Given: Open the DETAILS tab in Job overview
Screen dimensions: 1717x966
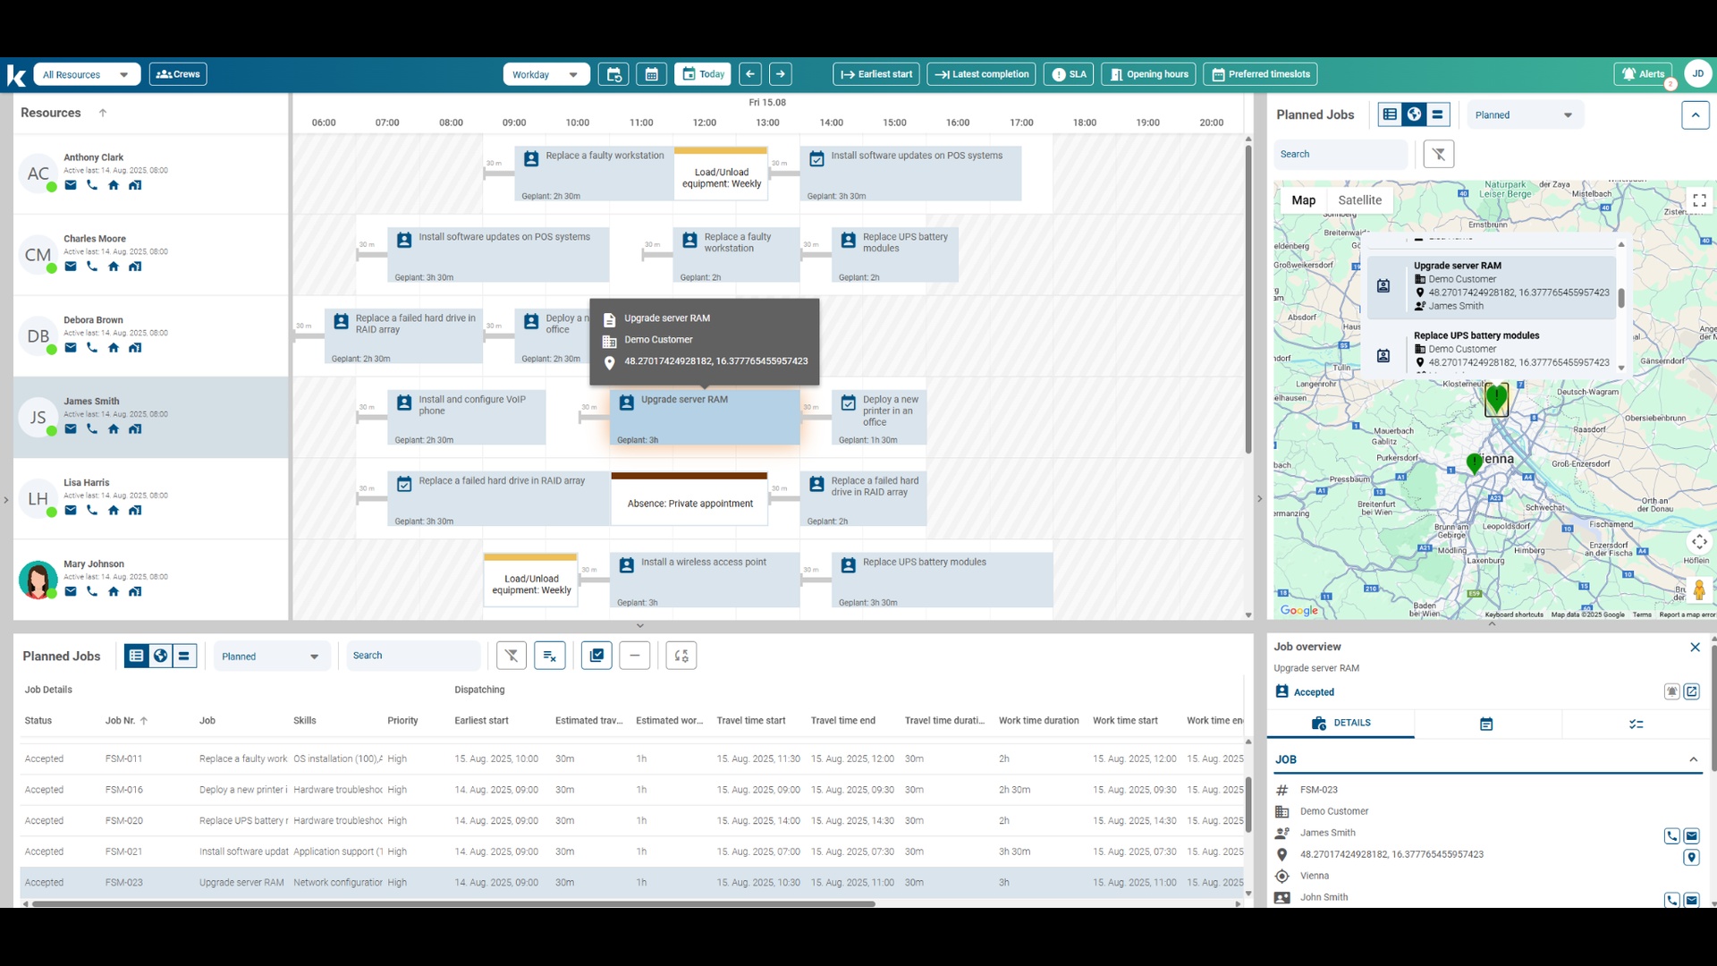Looking at the screenshot, I should point(1341,723).
